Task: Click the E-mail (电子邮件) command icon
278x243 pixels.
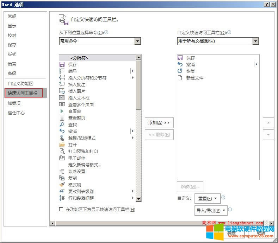Action: click(62, 158)
